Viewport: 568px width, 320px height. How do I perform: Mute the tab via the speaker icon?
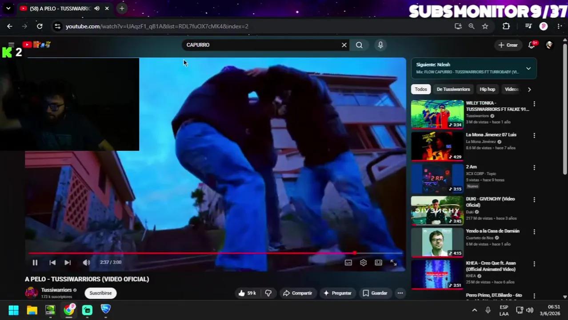click(x=97, y=8)
